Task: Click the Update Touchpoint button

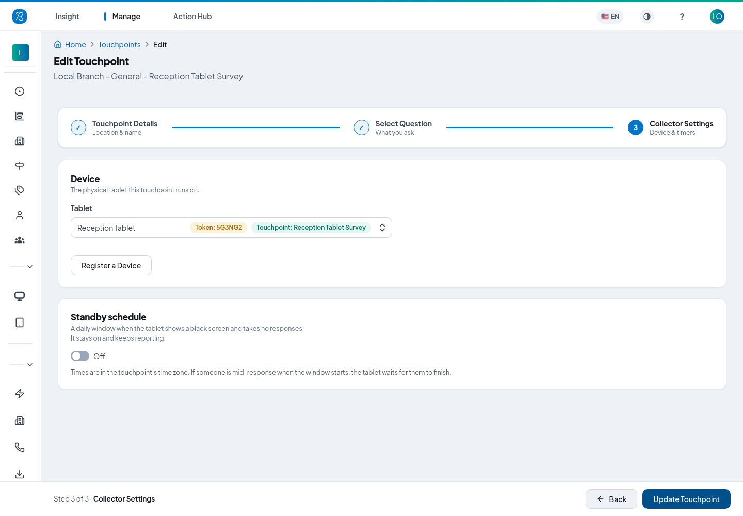Action: point(686,499)
